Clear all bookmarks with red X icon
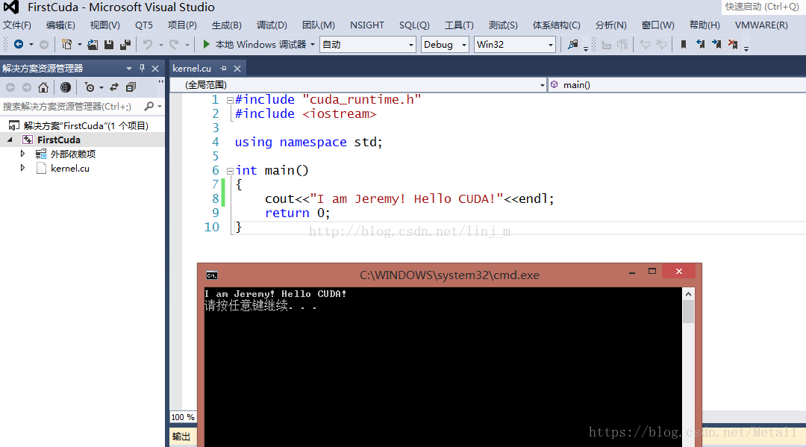The width and height of the screenshot is (806, 447). click(733, 45)
